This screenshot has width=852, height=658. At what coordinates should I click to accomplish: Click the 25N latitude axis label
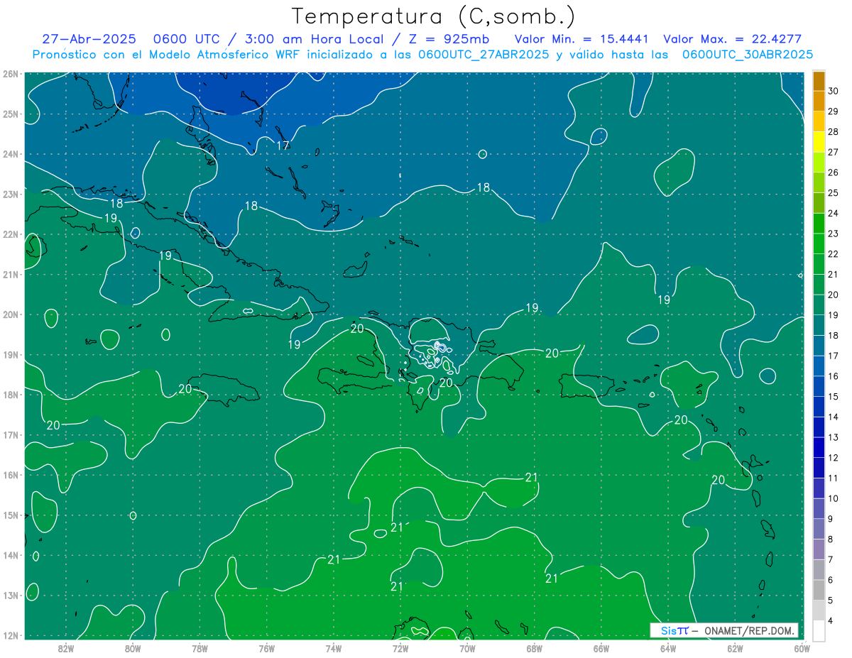[10, 114]
